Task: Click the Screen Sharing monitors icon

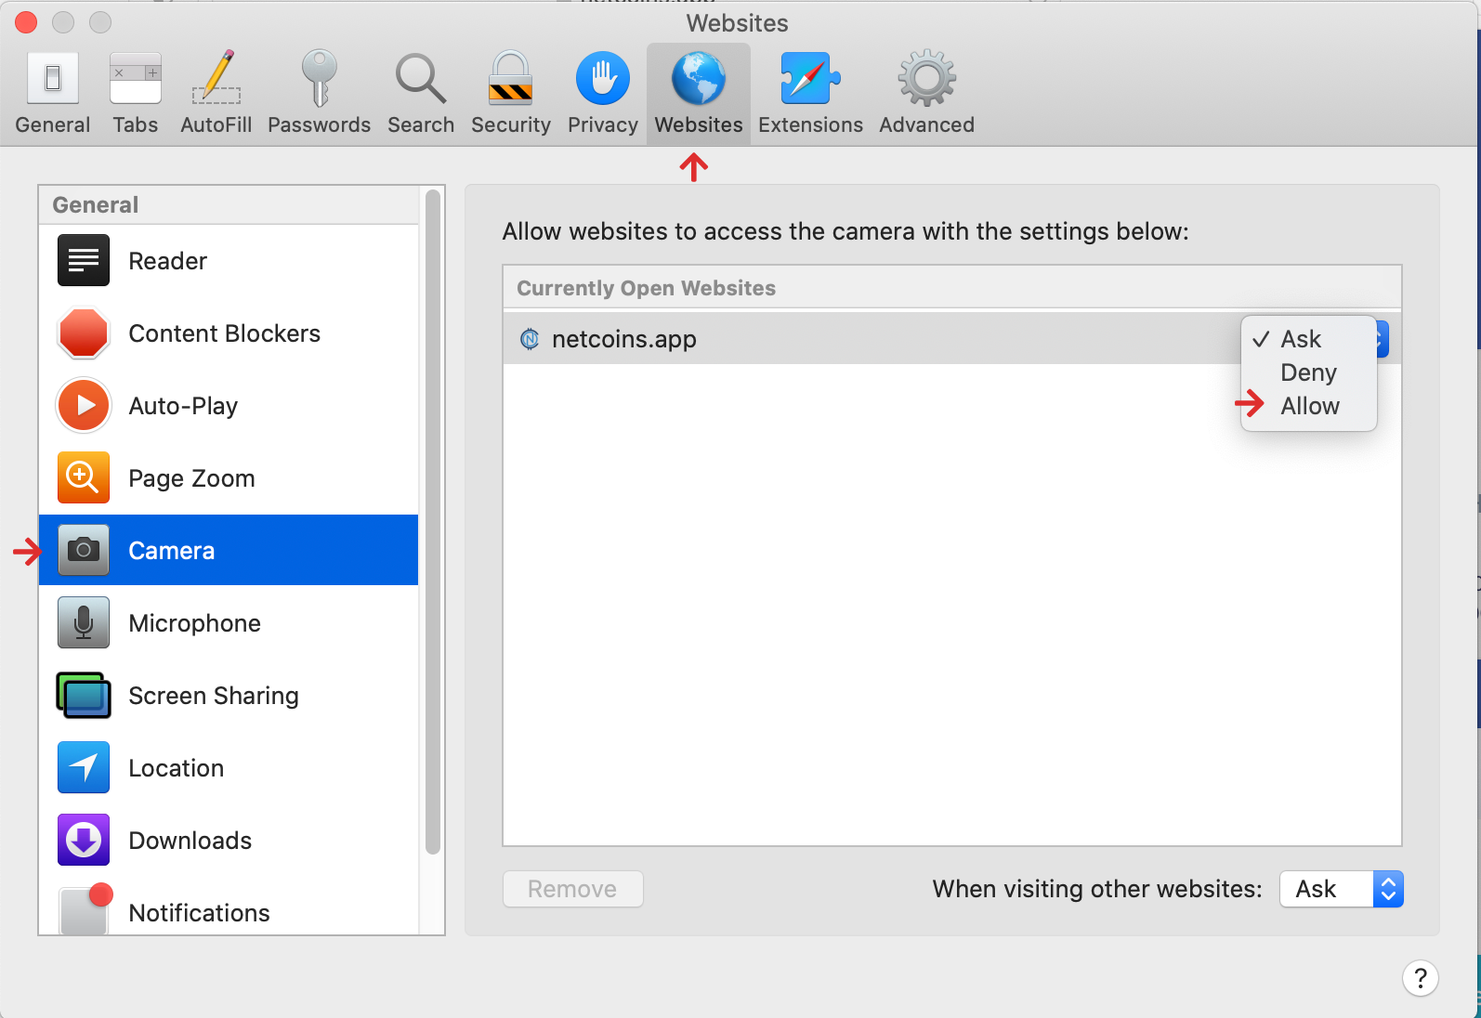Action: coord(84,696)
